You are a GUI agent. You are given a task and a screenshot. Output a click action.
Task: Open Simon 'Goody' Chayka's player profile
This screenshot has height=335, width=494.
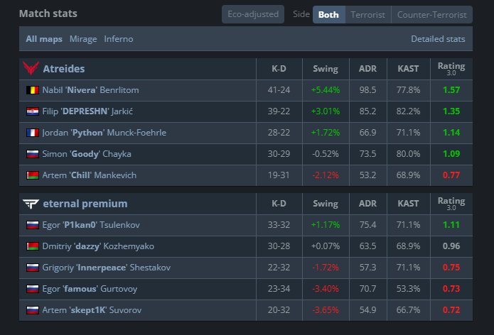coord(87,154)
